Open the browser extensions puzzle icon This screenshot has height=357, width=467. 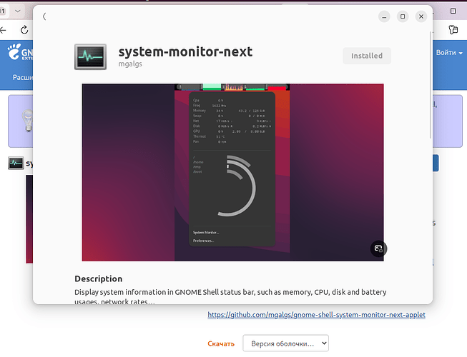[x=453, y=30]
